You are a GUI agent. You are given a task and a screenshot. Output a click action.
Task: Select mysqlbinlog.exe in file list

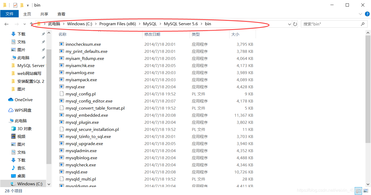coord(81,158)
